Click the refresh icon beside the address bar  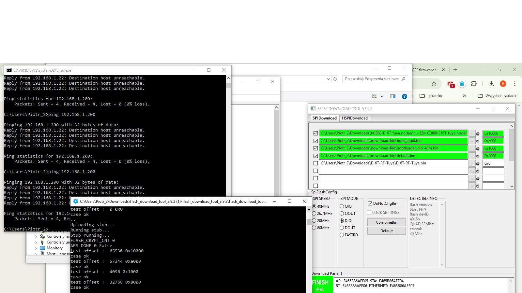(x=335, y=79)
